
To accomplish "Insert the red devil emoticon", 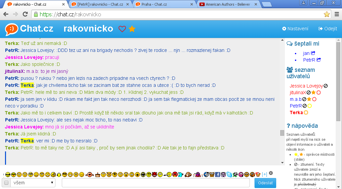I will coord(155,174).
